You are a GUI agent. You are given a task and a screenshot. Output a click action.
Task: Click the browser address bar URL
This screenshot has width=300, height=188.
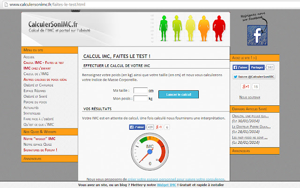(47, 4)
